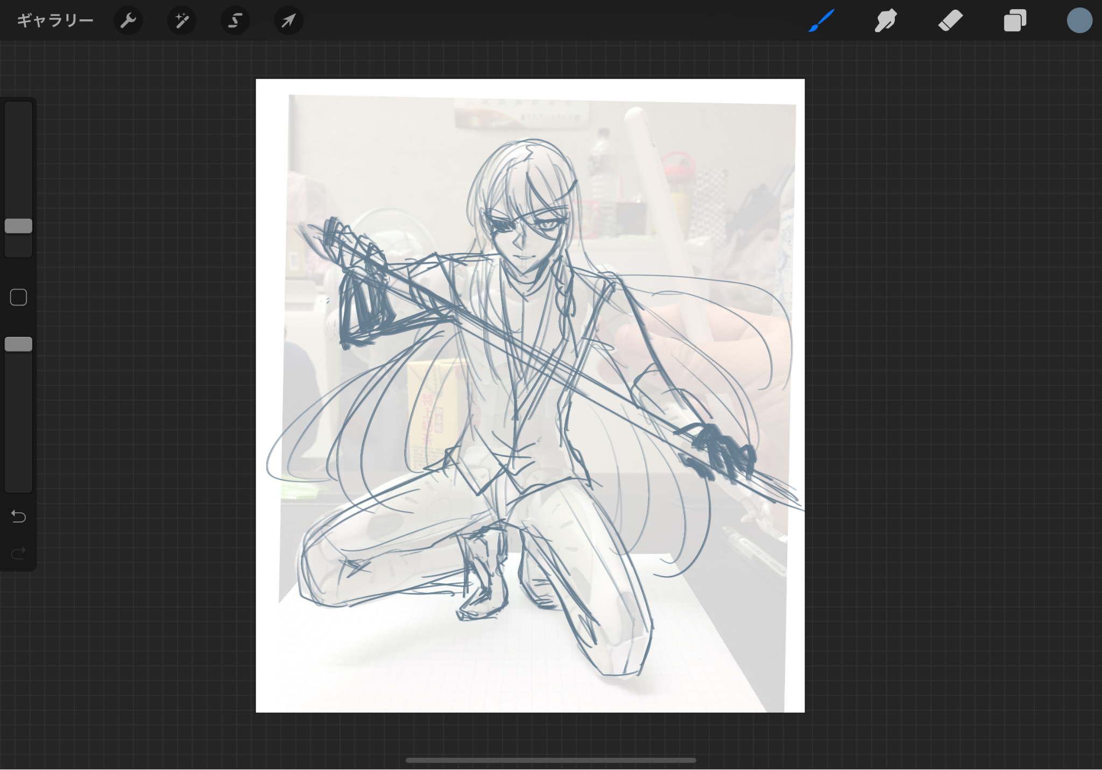Open the Adjustments magic wand menu
Screen dimensions: 1102x770
[x=181, y=21]
